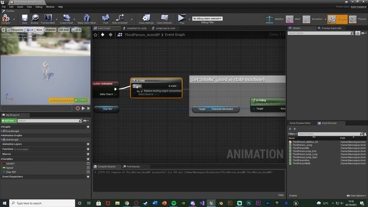Open the Preview Mesh dropdown arrow
Screen dimensions: 368x207
coord(56,19)
